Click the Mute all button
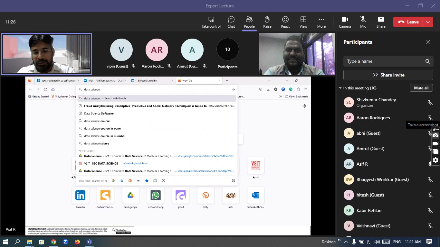The image size is (440, 247). [421, 88]
